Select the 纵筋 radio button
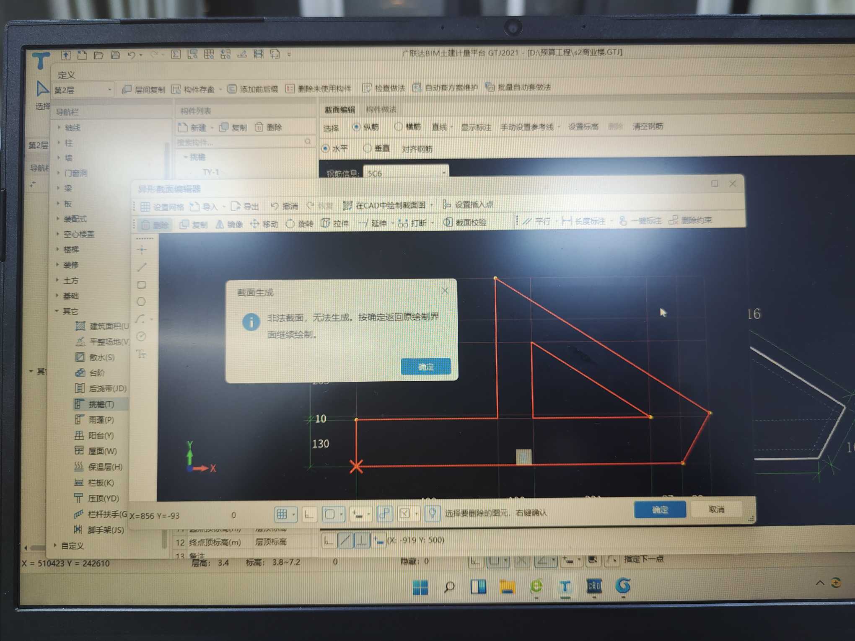 click(356, 127)
